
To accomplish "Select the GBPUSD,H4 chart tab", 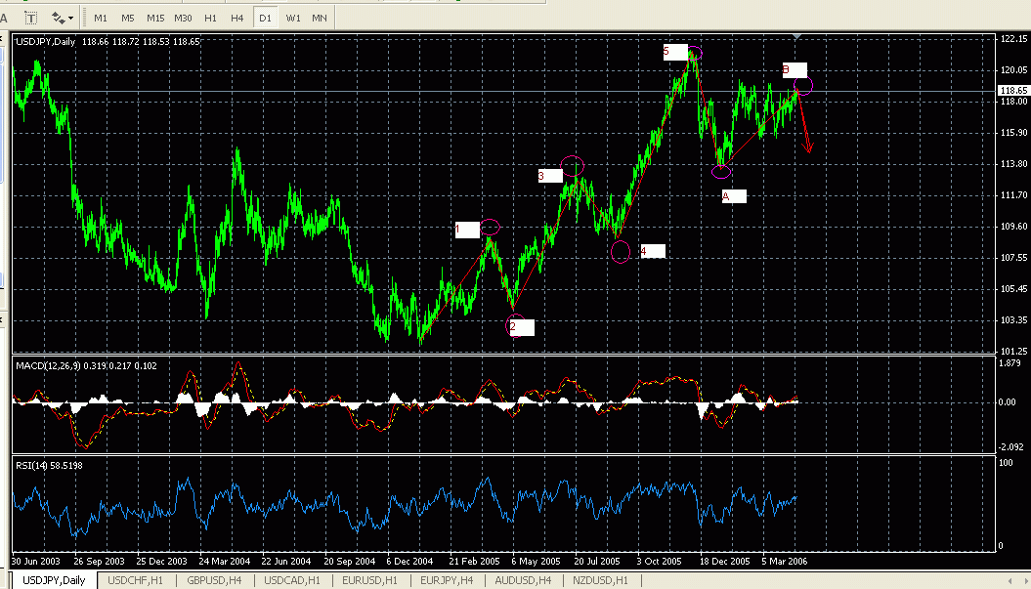I will [x=211, y=580].
